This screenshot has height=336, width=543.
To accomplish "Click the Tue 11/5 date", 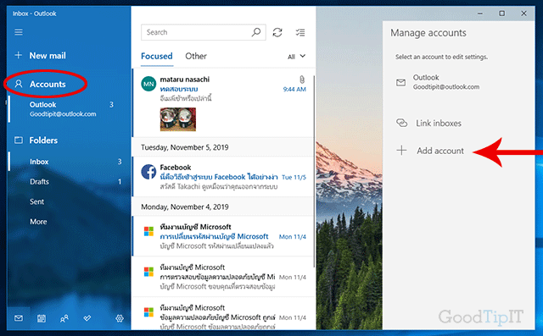I will point(294,177).
